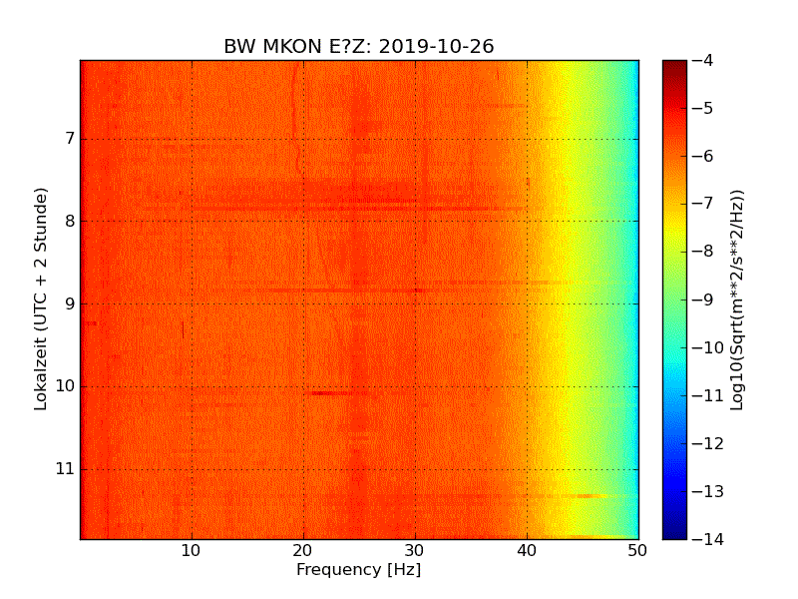Screen dimensions: 798x599
Task: Click x-axis tick label 30
Action: [x=415, y=551]
